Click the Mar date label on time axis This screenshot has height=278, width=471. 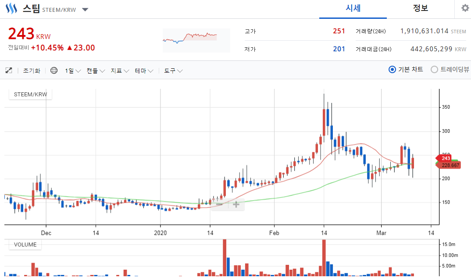point(381,233)
